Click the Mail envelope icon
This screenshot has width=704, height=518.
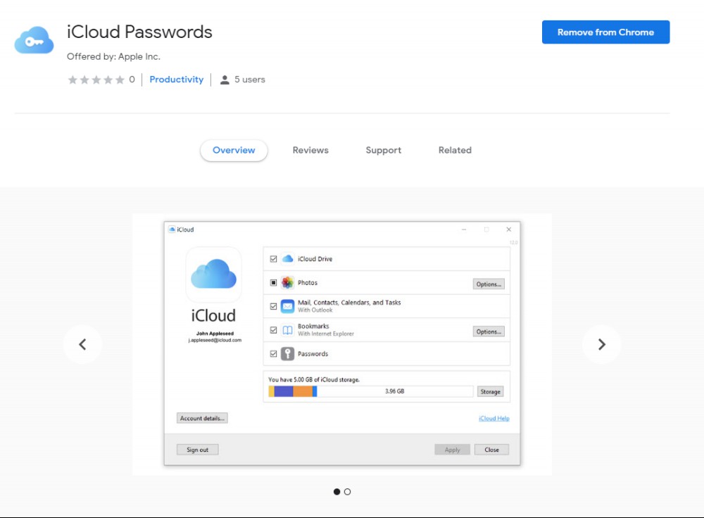tap(287, 306)
